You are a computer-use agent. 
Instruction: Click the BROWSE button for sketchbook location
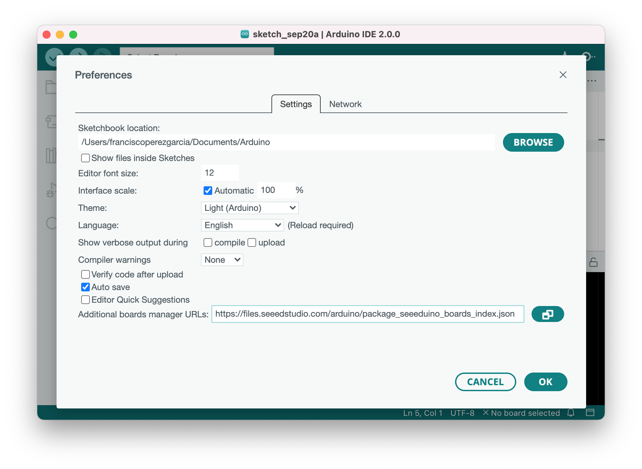click(533, 142)
